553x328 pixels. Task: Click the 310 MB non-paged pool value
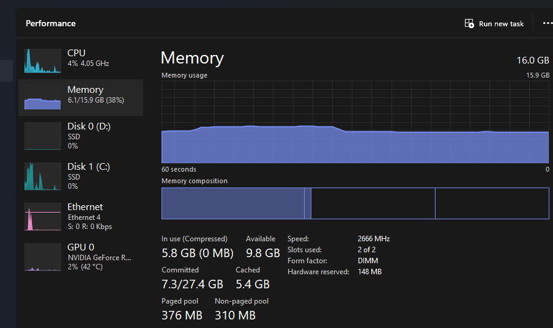coord(236,315)
